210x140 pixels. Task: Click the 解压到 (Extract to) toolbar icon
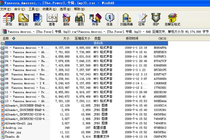click(x=23, y=20)
